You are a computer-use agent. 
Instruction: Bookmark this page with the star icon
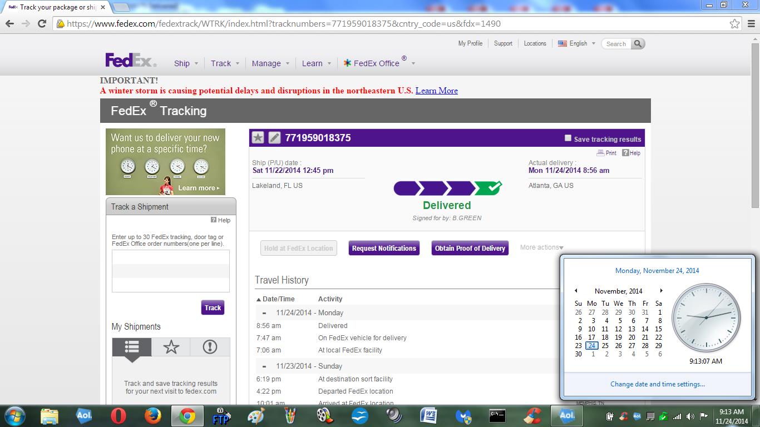tap(735, 24)
